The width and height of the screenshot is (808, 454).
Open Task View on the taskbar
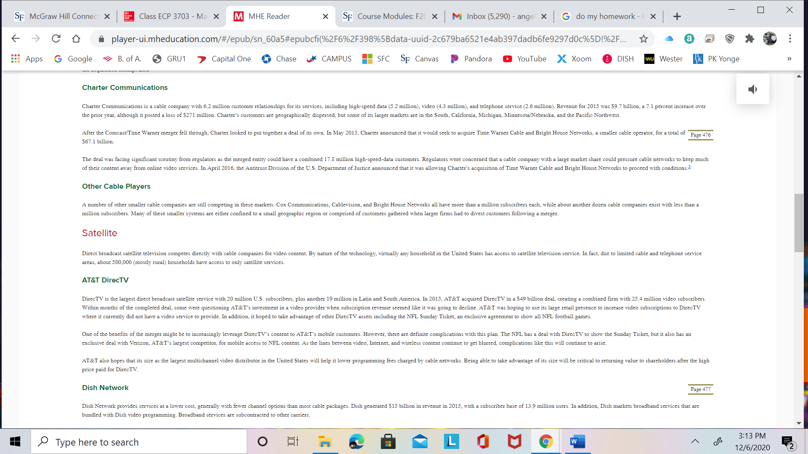click(293, 441)
